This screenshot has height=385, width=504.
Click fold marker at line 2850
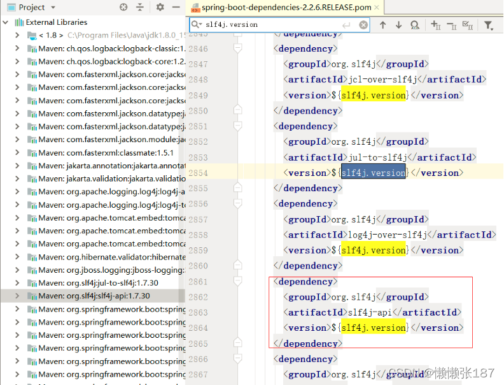(x=237, y=110)
